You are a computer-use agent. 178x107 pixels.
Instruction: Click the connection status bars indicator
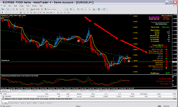click(159, 106)
